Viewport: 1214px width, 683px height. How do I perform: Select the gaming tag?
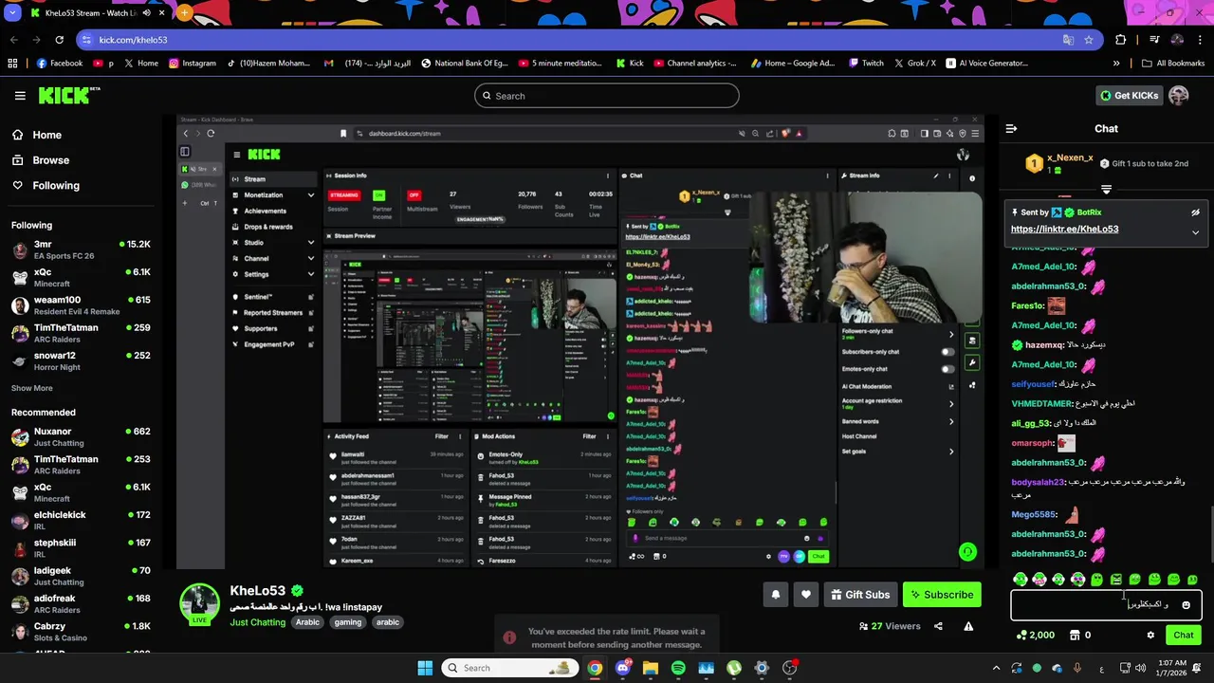(347, 622)
